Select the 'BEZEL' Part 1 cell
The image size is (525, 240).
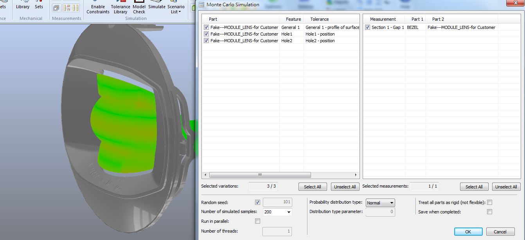(x=415, y=27)
